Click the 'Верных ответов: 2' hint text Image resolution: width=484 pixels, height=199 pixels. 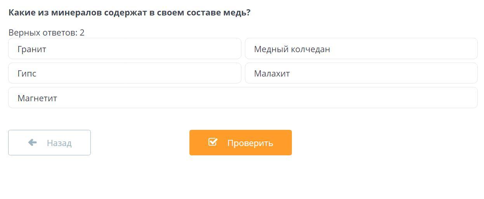point(46,32)
